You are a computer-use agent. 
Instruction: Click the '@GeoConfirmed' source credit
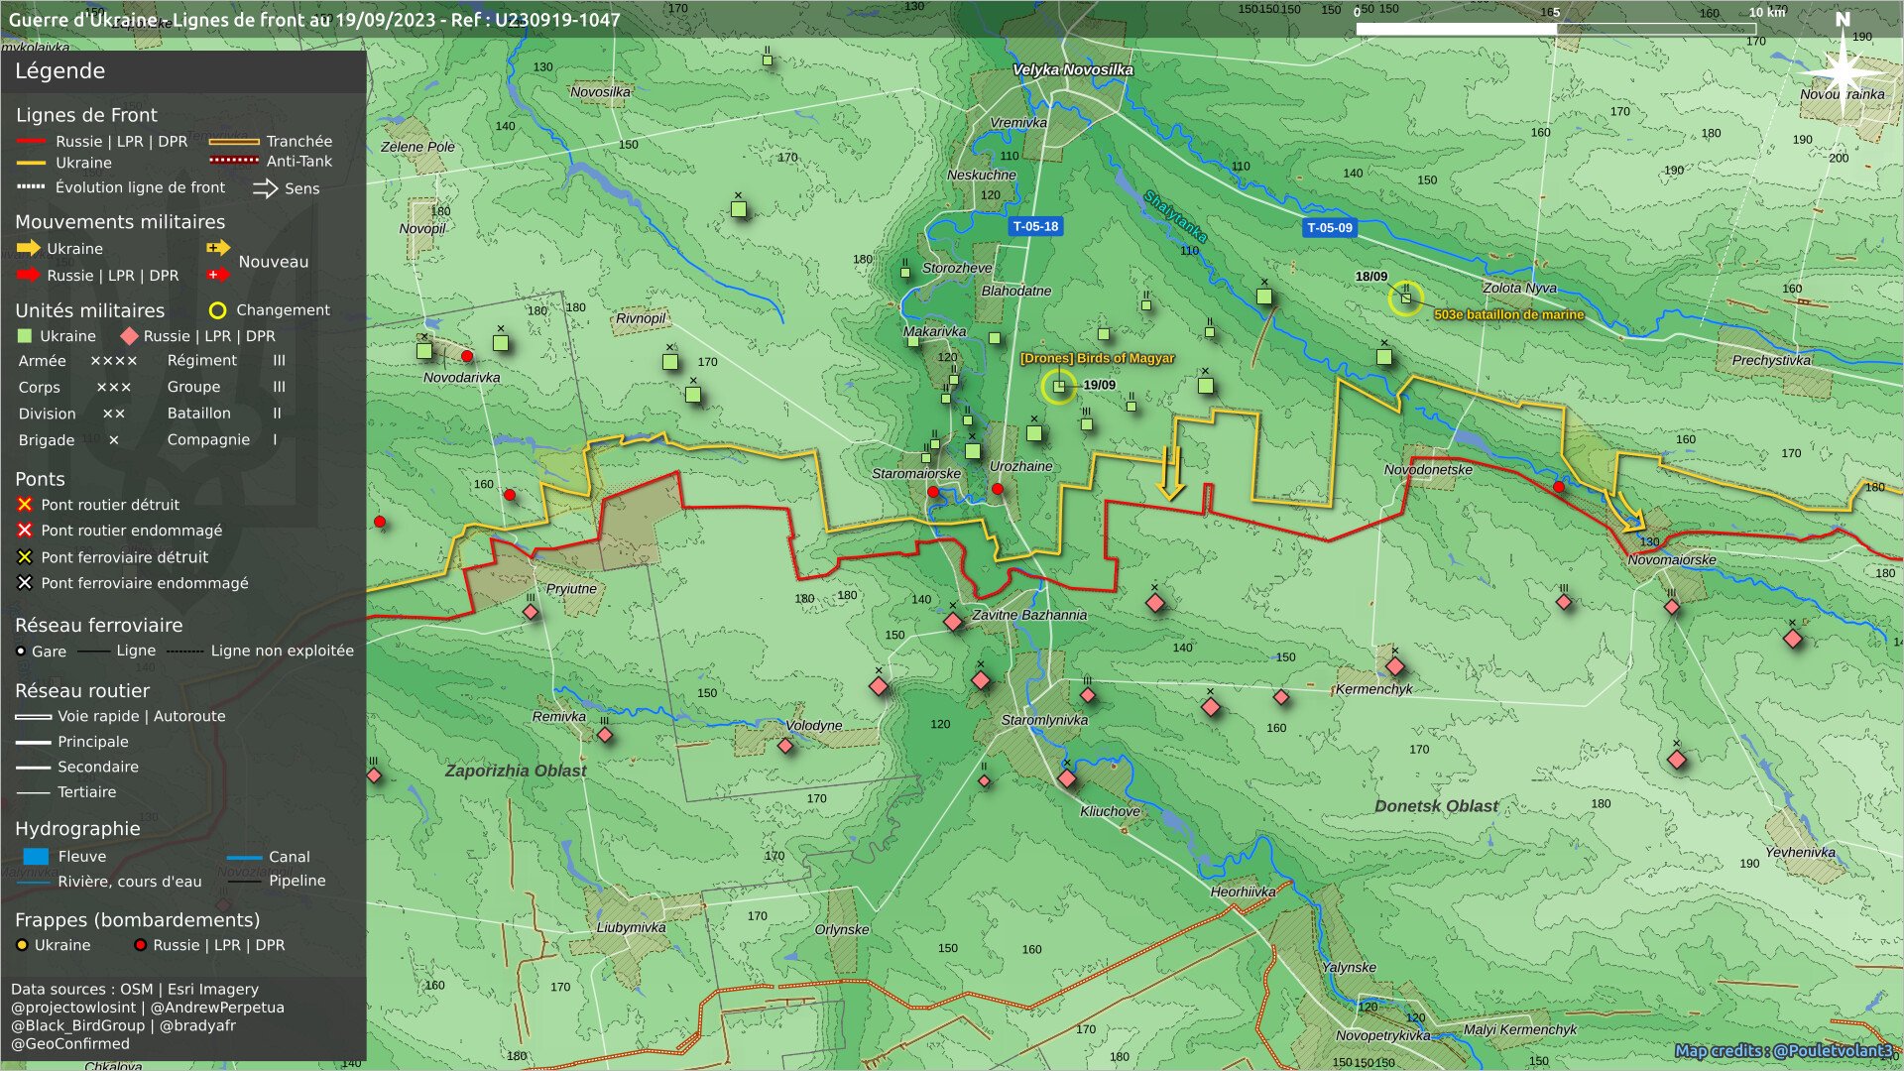click(x=70, y=1043)
